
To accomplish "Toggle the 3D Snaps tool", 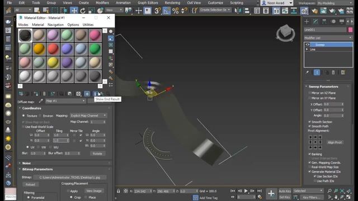I will coord(158,11).
